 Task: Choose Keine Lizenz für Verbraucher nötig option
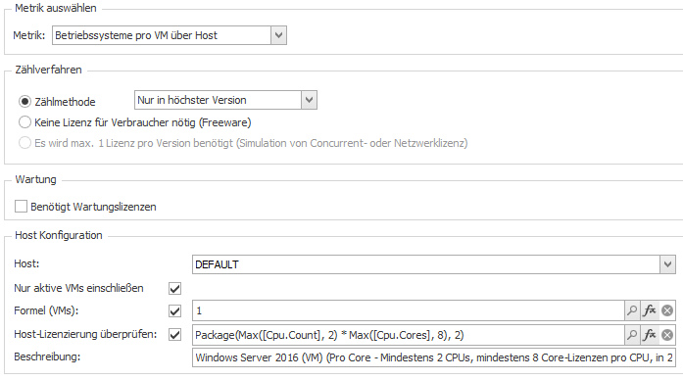click(24, 122)
